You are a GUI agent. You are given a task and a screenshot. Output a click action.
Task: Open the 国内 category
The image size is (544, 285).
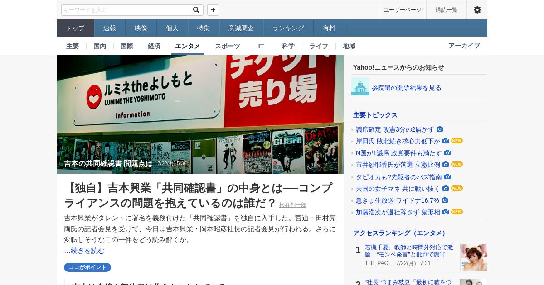pyautogui.click(x=100, y=46)
